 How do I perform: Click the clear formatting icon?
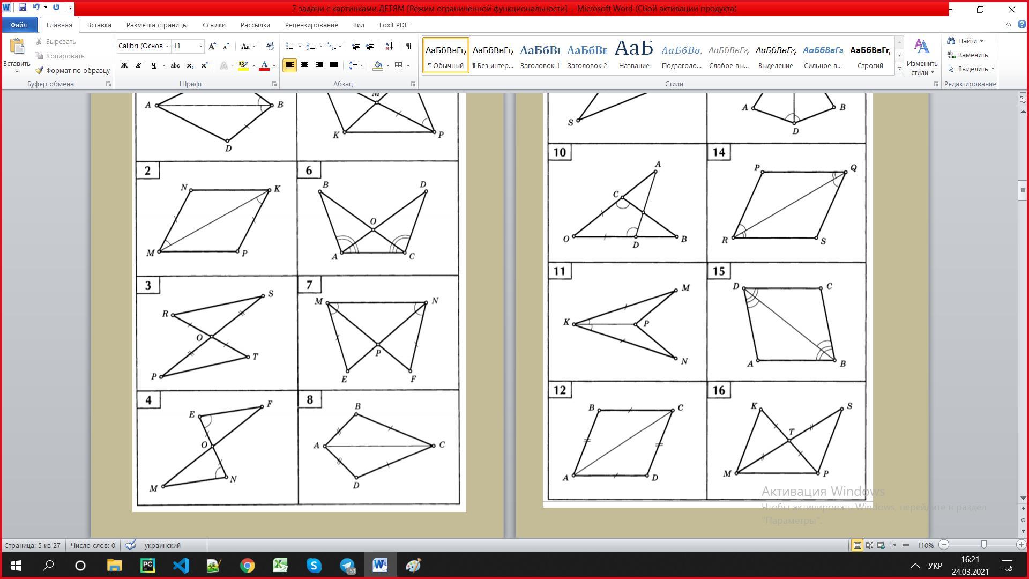pyautogui.click(x=270, y=46)
